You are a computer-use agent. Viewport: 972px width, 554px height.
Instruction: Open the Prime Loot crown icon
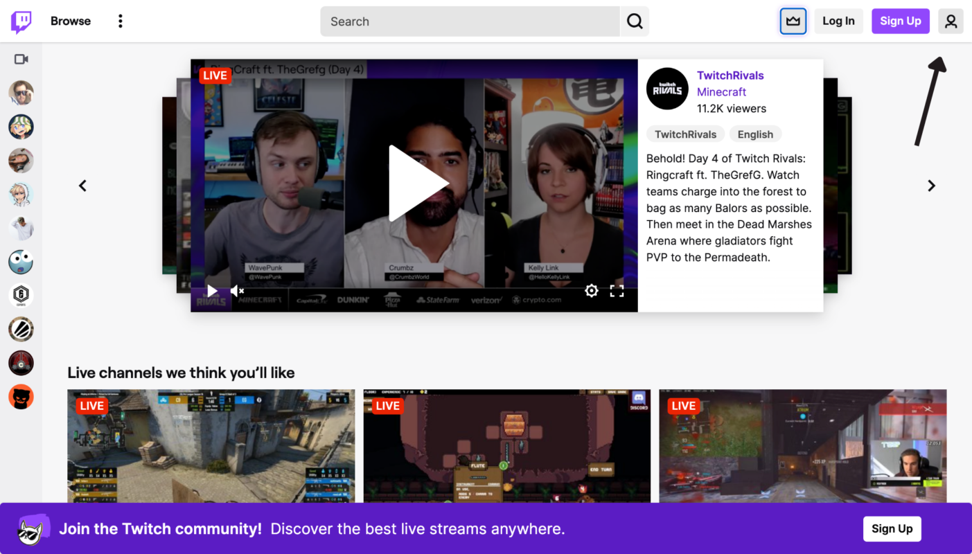point(793,21)
